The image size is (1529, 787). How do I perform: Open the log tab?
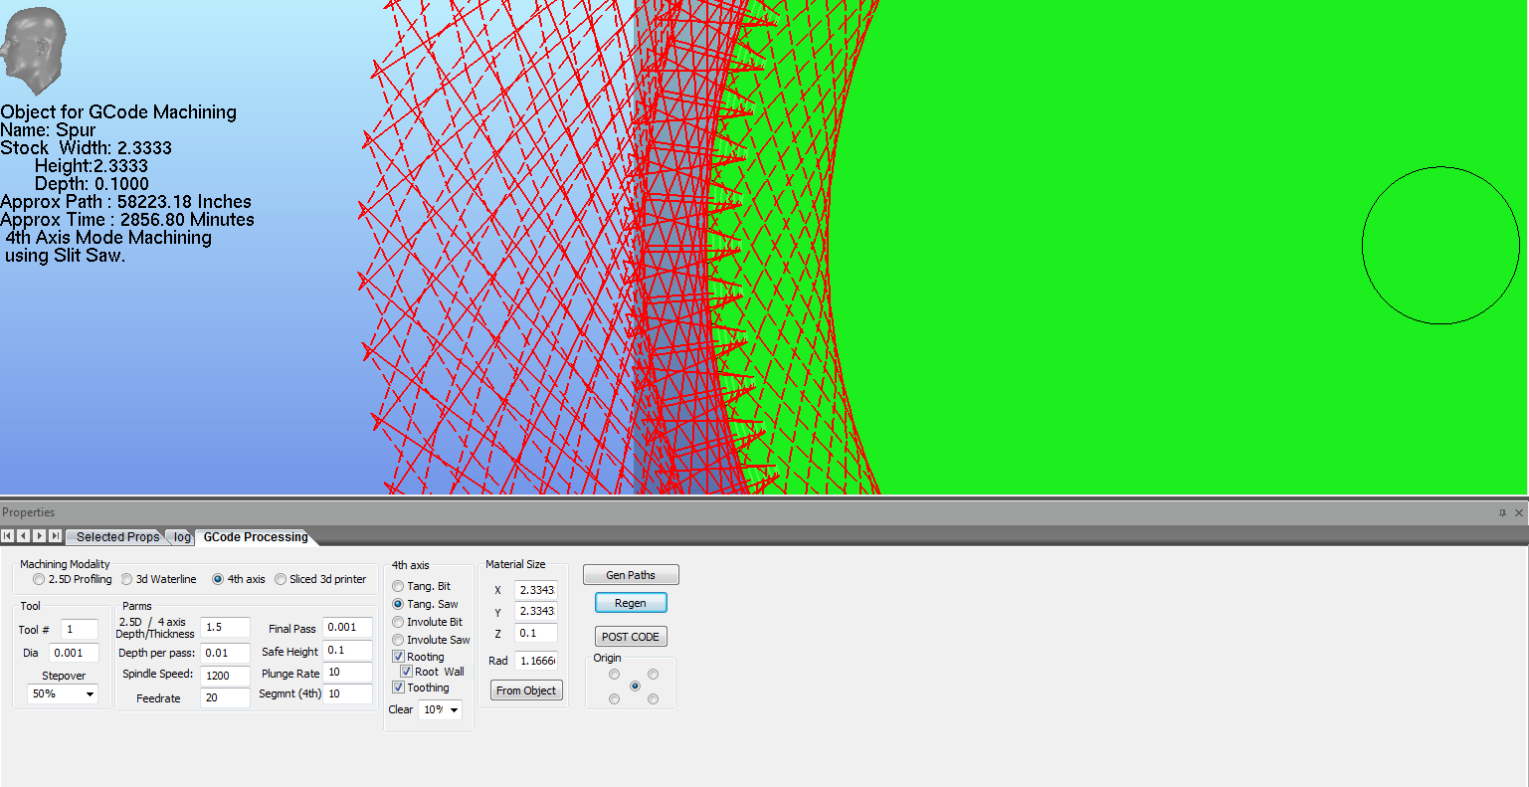click(x=182, y=537)
